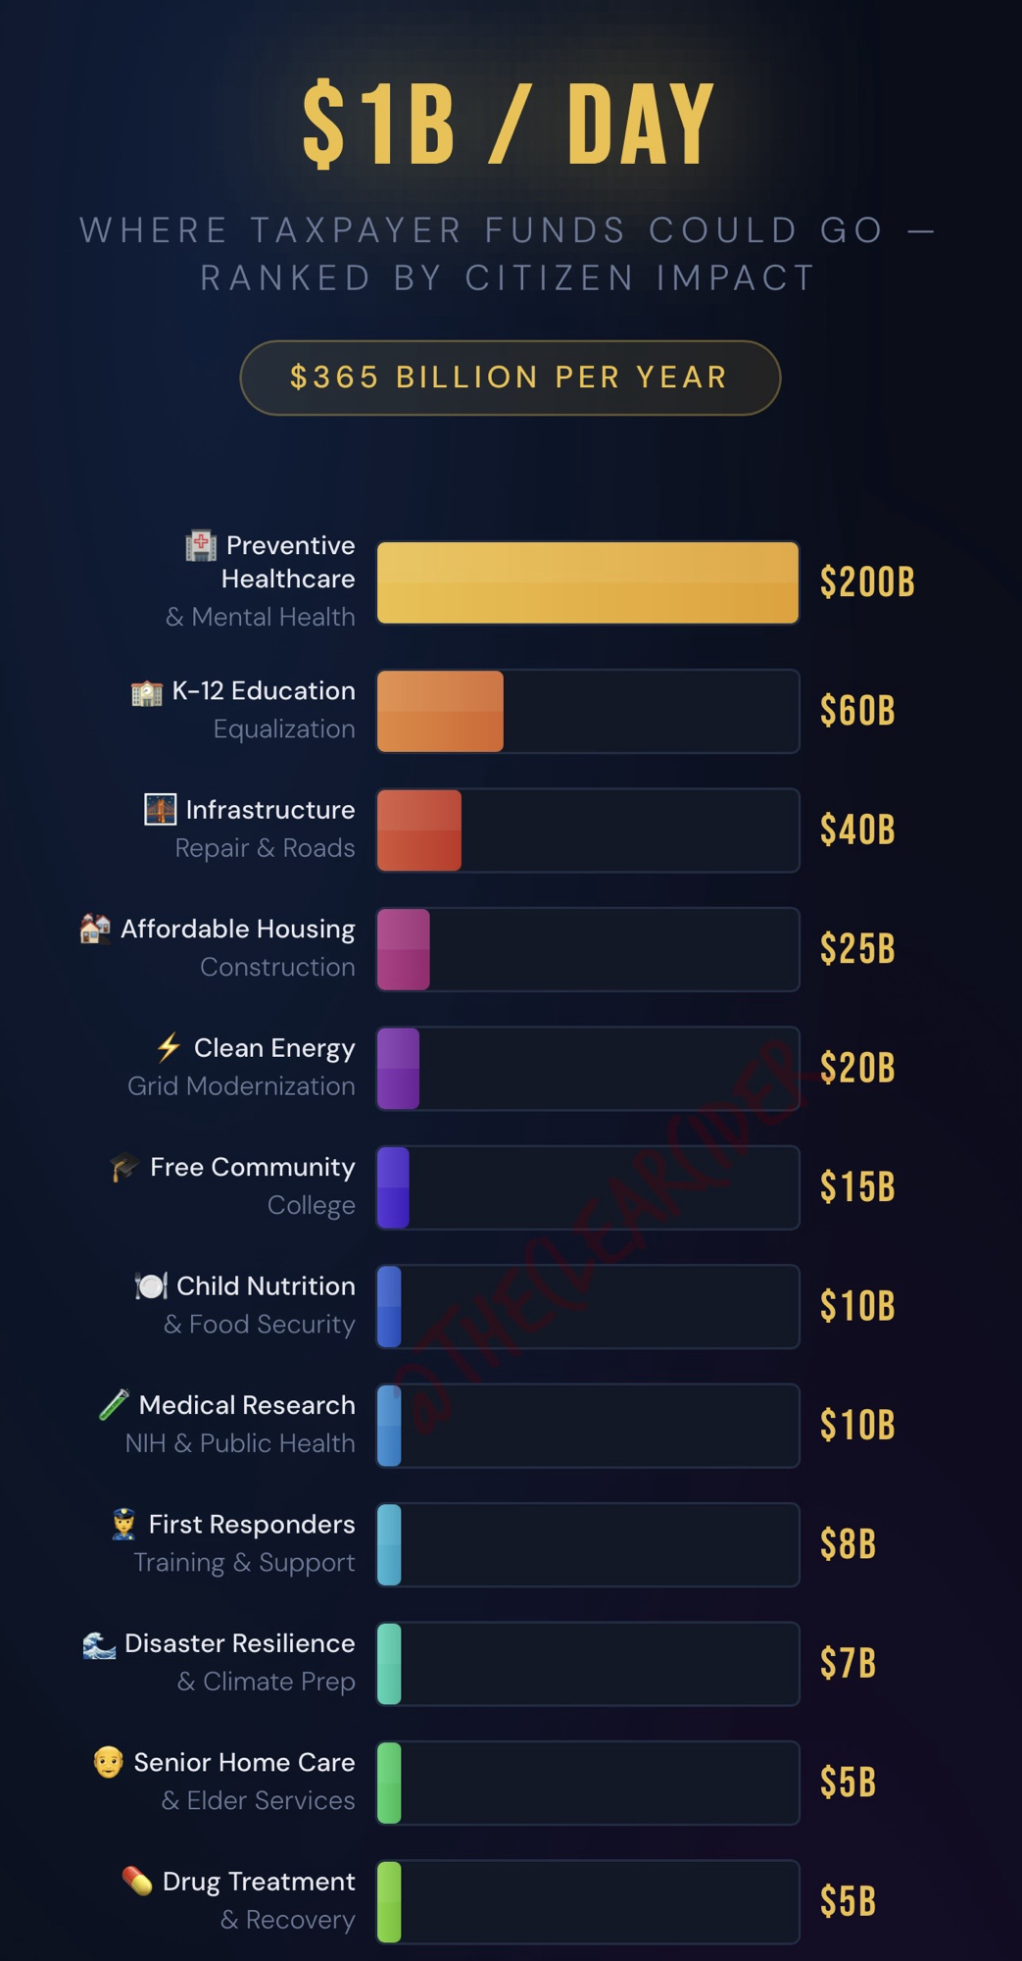
Task: Click the hospital icon beside Preventive Healthcare
Action: (201, 545)
